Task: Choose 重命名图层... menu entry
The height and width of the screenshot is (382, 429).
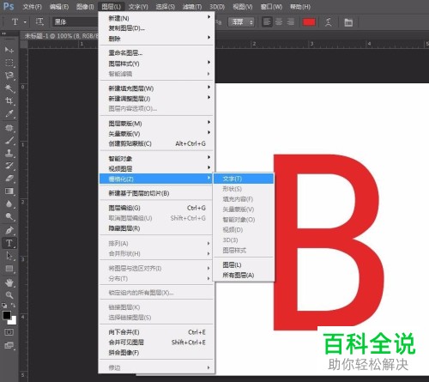Action: [x=156, y=53]
